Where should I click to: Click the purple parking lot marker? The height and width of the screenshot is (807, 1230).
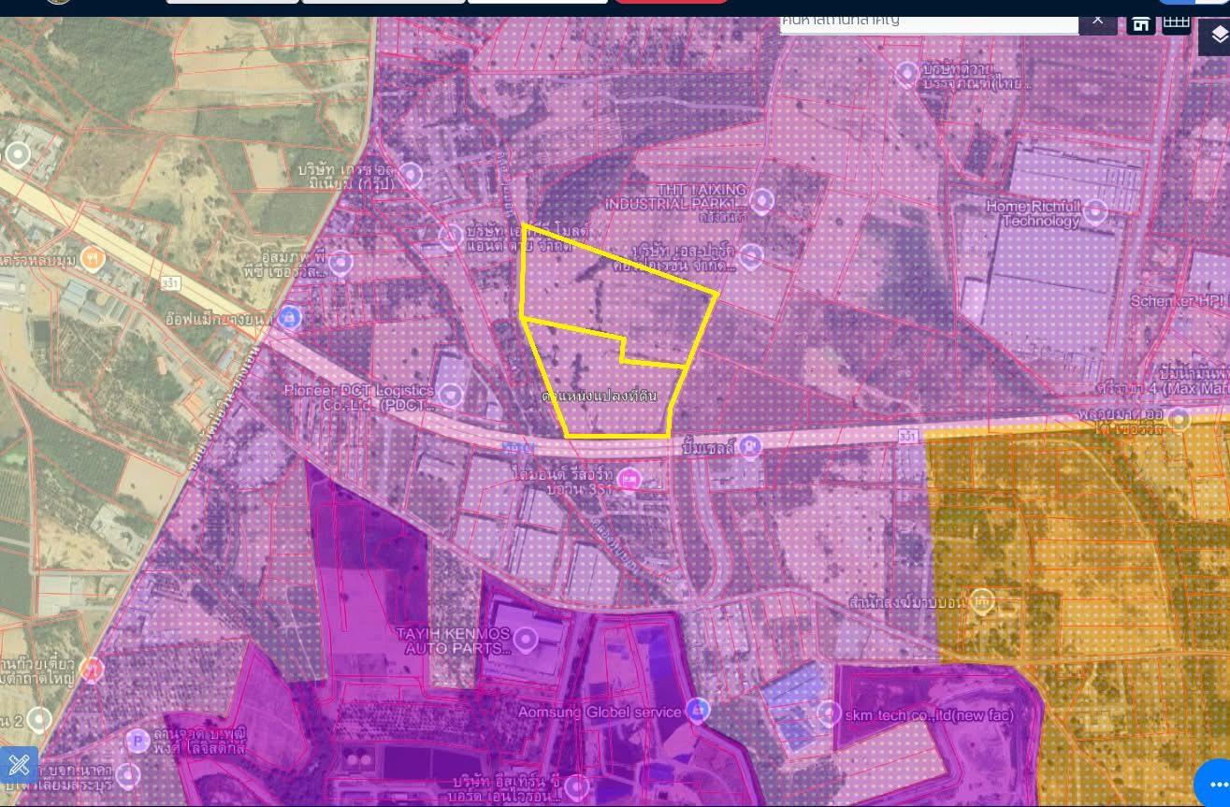coord(137,741)
